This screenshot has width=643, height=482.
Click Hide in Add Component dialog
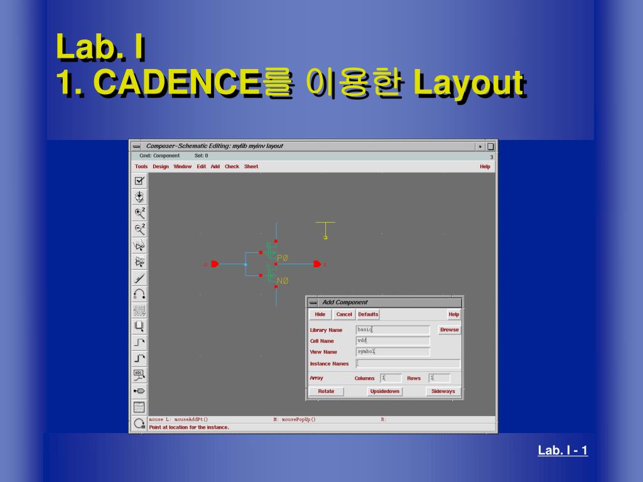(x=320, y=314)
